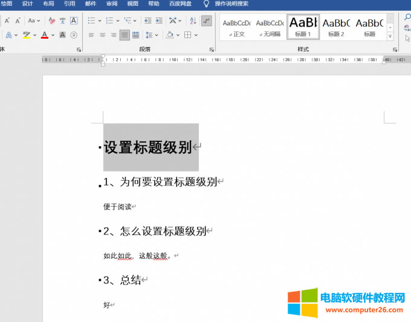Expand the numbered list dropdown arrow
The height and width of the screenshot is (322, 411).
pyautogui.click(x=118, y=21)
